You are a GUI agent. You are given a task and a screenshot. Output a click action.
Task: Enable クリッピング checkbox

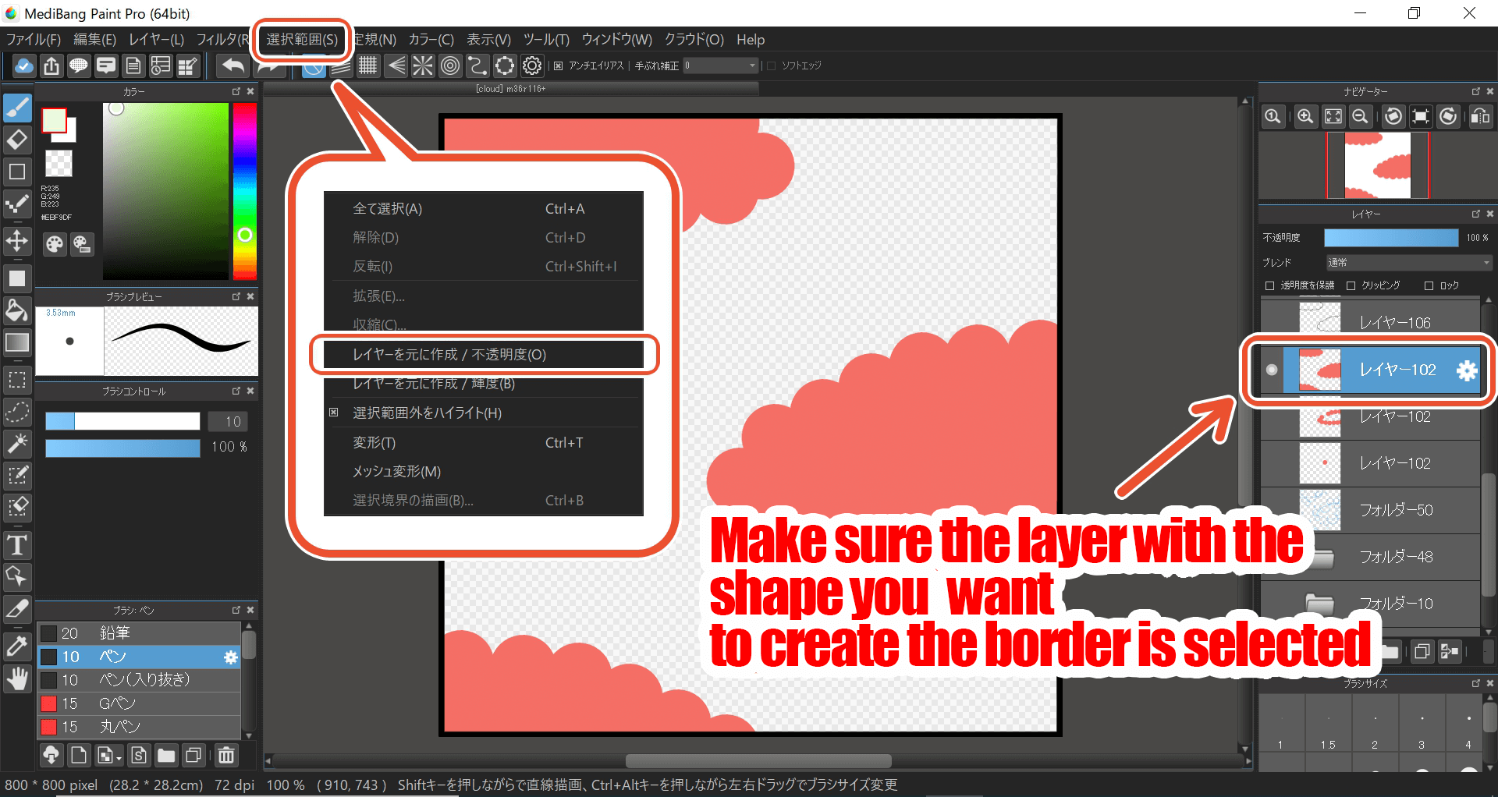1351,285
